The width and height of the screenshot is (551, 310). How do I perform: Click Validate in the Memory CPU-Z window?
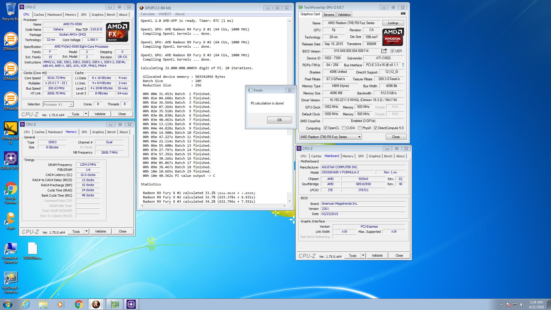tap(100, 231)
